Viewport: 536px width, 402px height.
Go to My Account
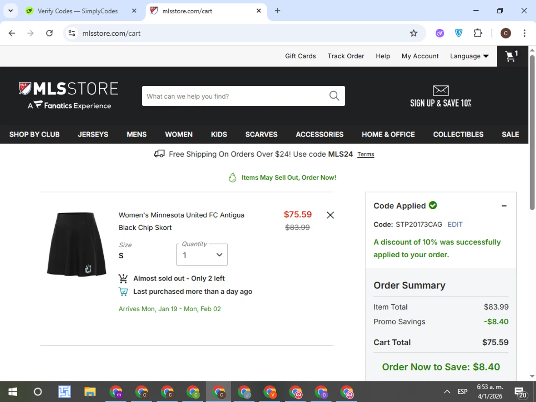[x=420, y=56]
